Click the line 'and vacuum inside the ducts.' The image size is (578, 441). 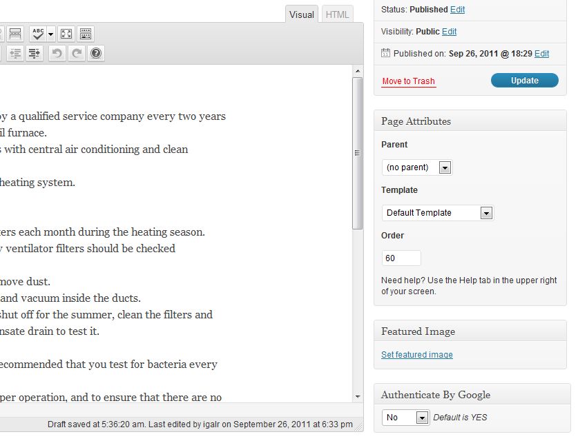point(70,298)
